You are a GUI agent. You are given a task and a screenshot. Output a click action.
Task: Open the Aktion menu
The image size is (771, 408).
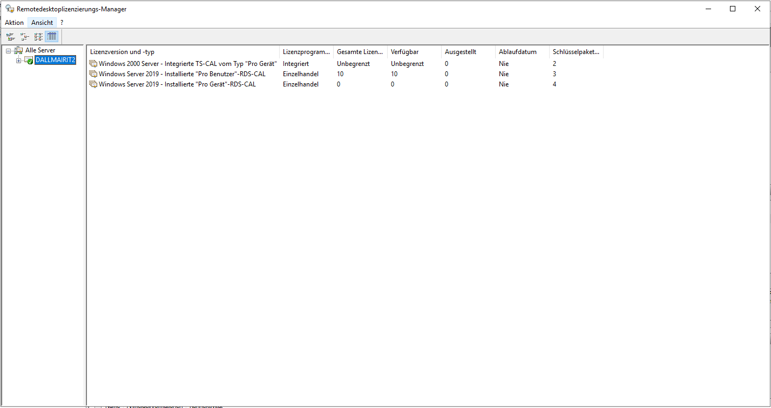click(x=14, y=23)
